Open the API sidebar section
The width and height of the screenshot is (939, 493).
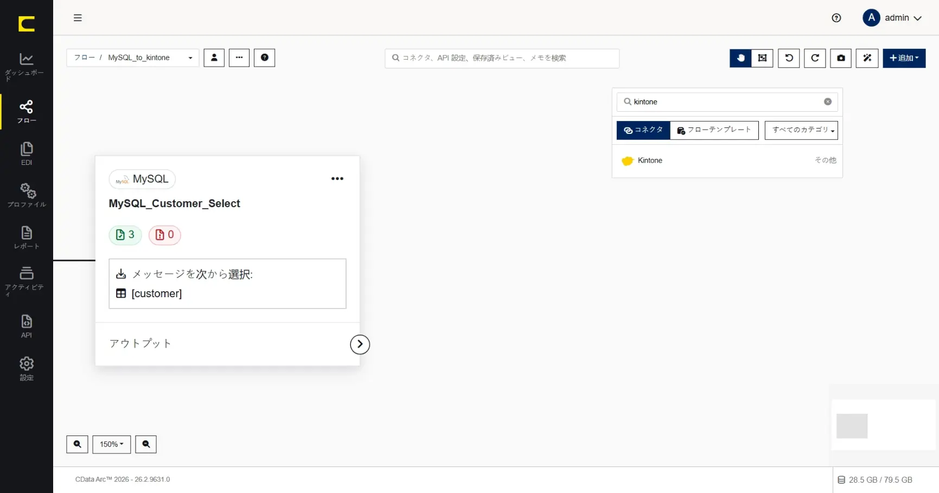(27, 326)
